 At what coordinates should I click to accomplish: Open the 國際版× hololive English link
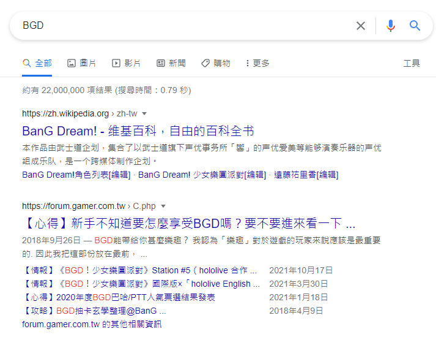pos(141,284)
